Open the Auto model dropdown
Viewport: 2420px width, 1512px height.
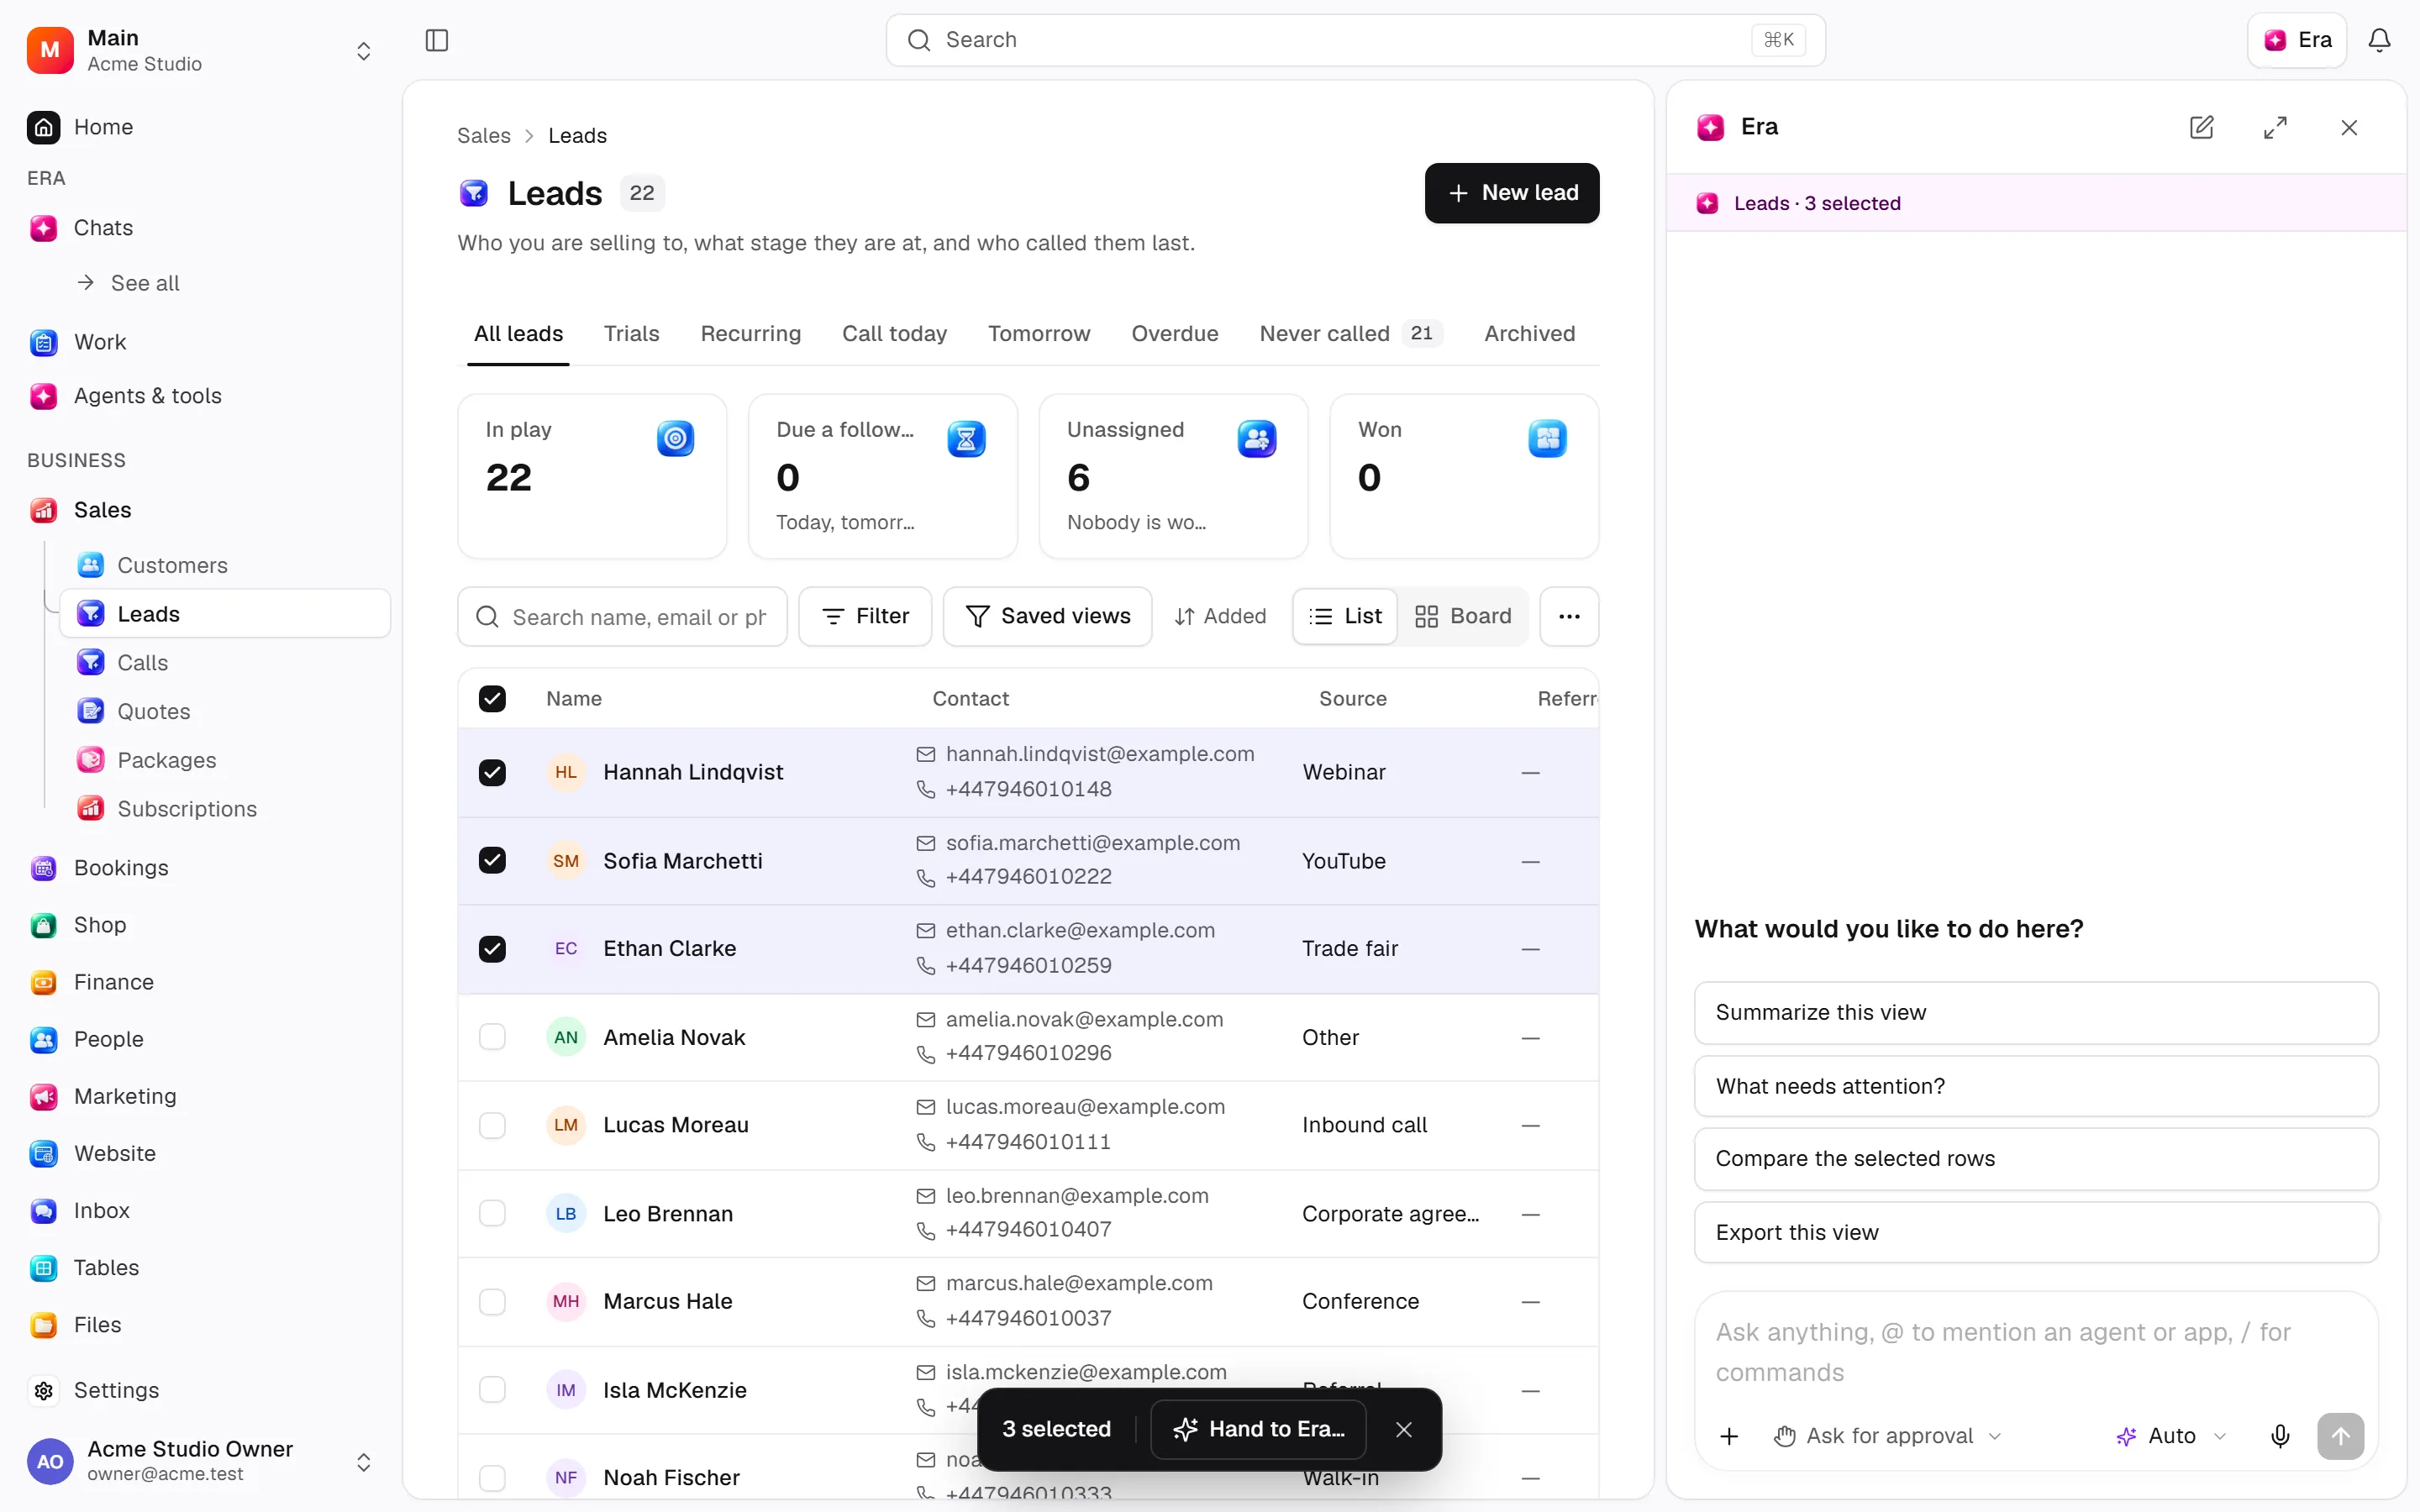[2172, 1436]
